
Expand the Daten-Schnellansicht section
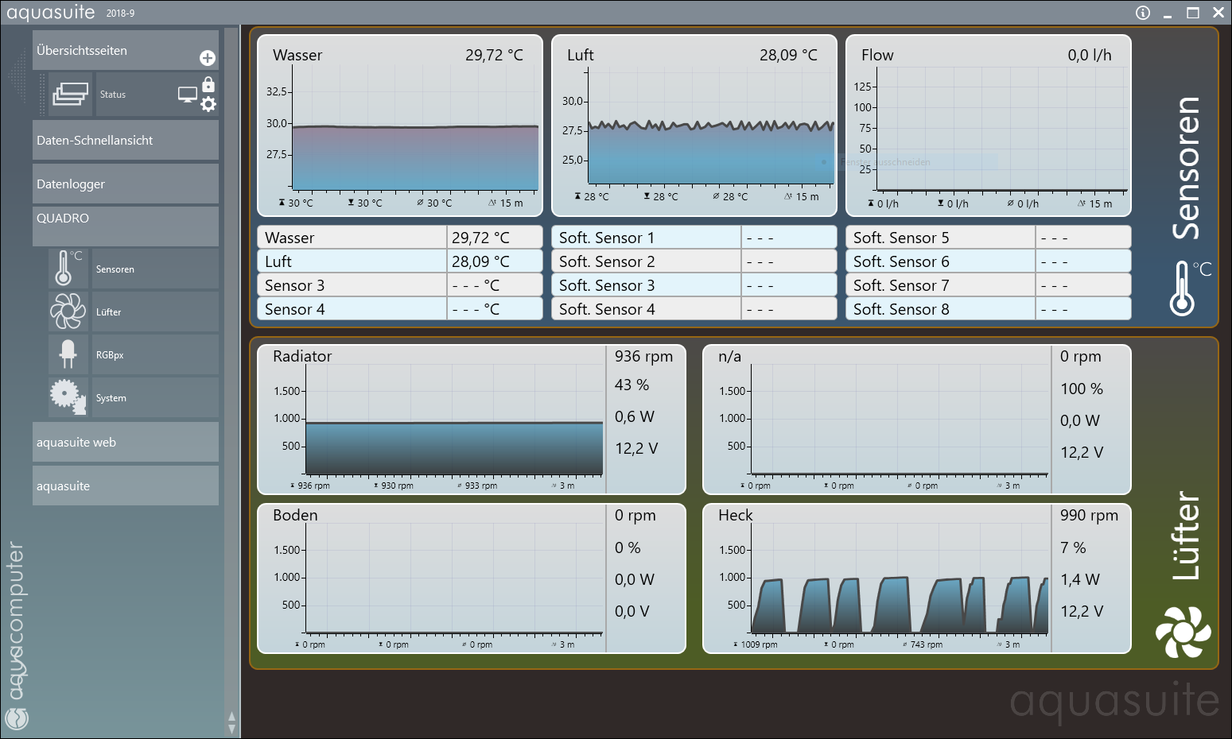tap(126, 141)
